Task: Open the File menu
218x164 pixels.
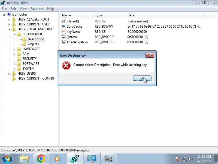Action: (x=4, y=9)
